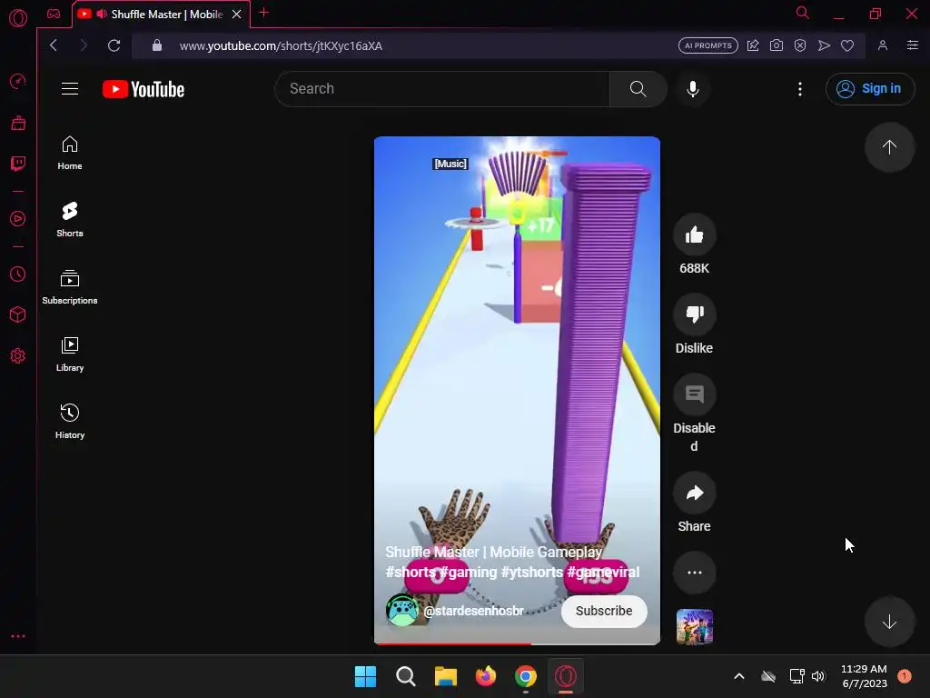
Task: Click the #ytshorts hashtag
Action: point(531,573)
